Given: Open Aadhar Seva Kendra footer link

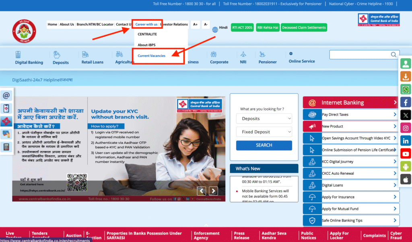Looking at the screenshot, I should point(274,236).
